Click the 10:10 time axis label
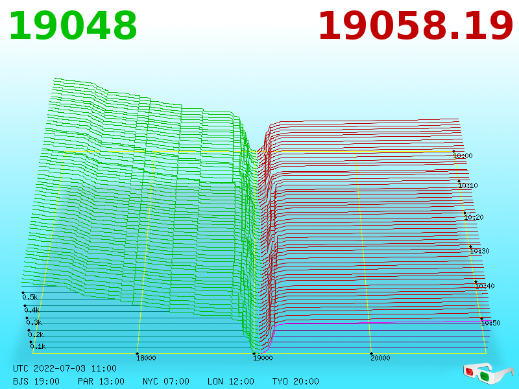This screenshot has height=389, width=519. [468, 185]
